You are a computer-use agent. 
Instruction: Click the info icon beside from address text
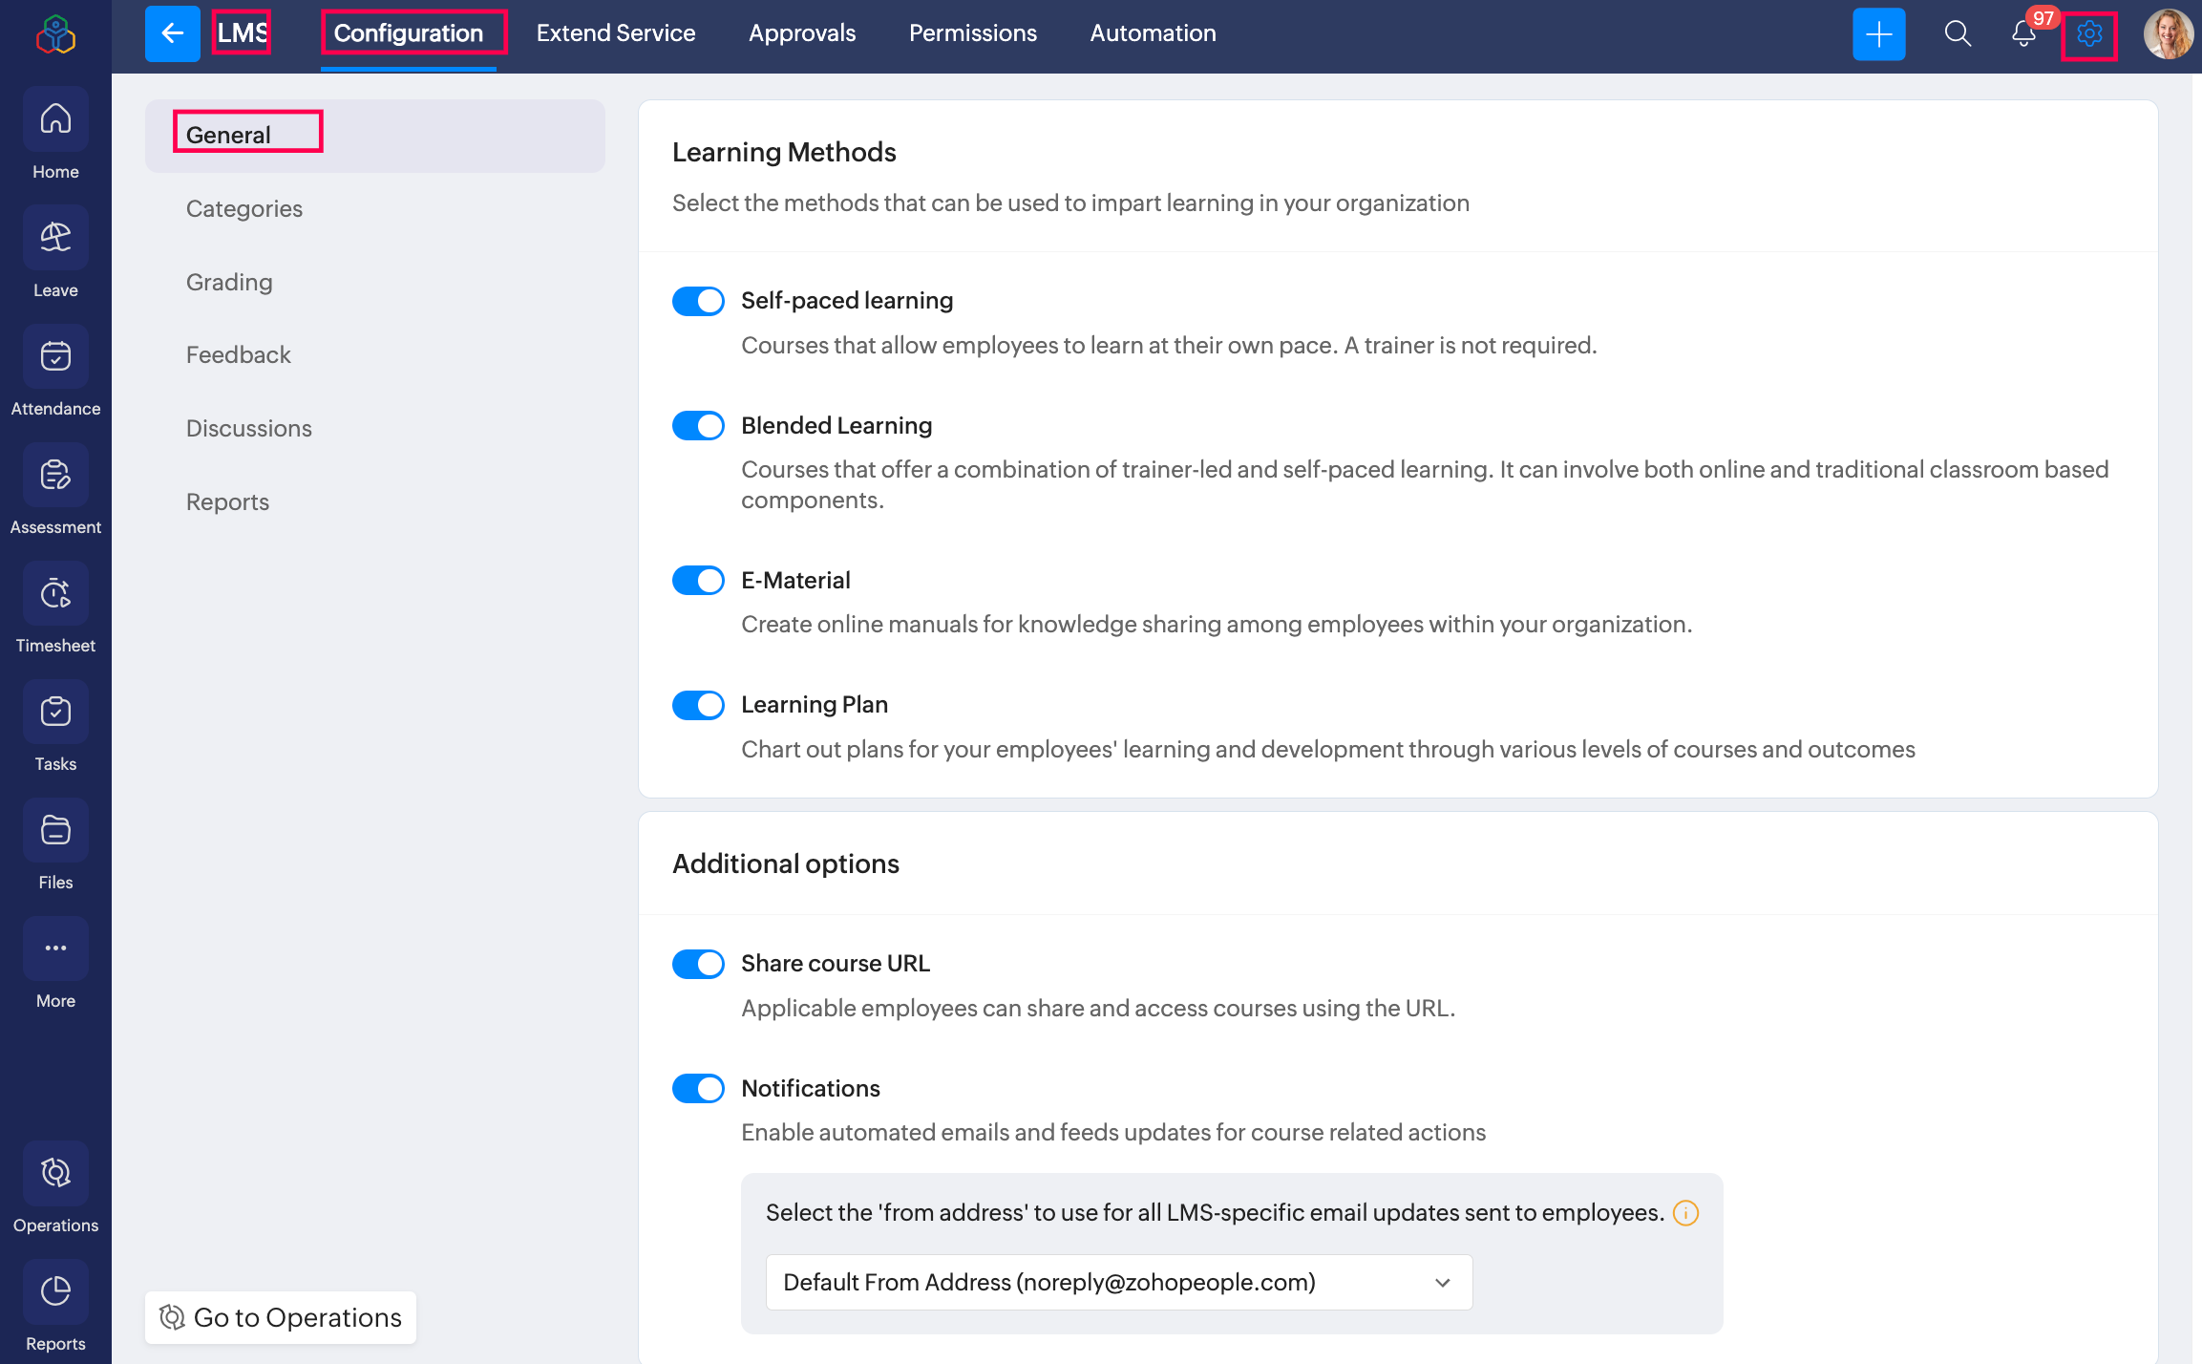(1685, 1213)
